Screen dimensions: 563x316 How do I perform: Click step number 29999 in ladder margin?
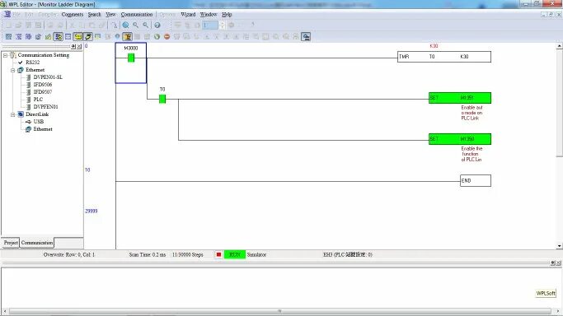[x=91, y=211]
